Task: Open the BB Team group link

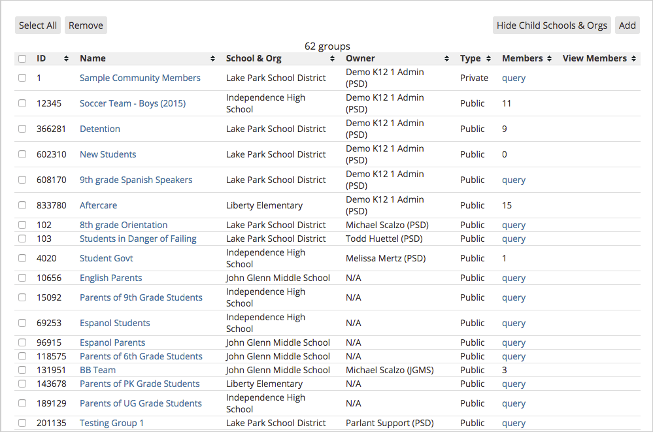Action: [98, 370]
